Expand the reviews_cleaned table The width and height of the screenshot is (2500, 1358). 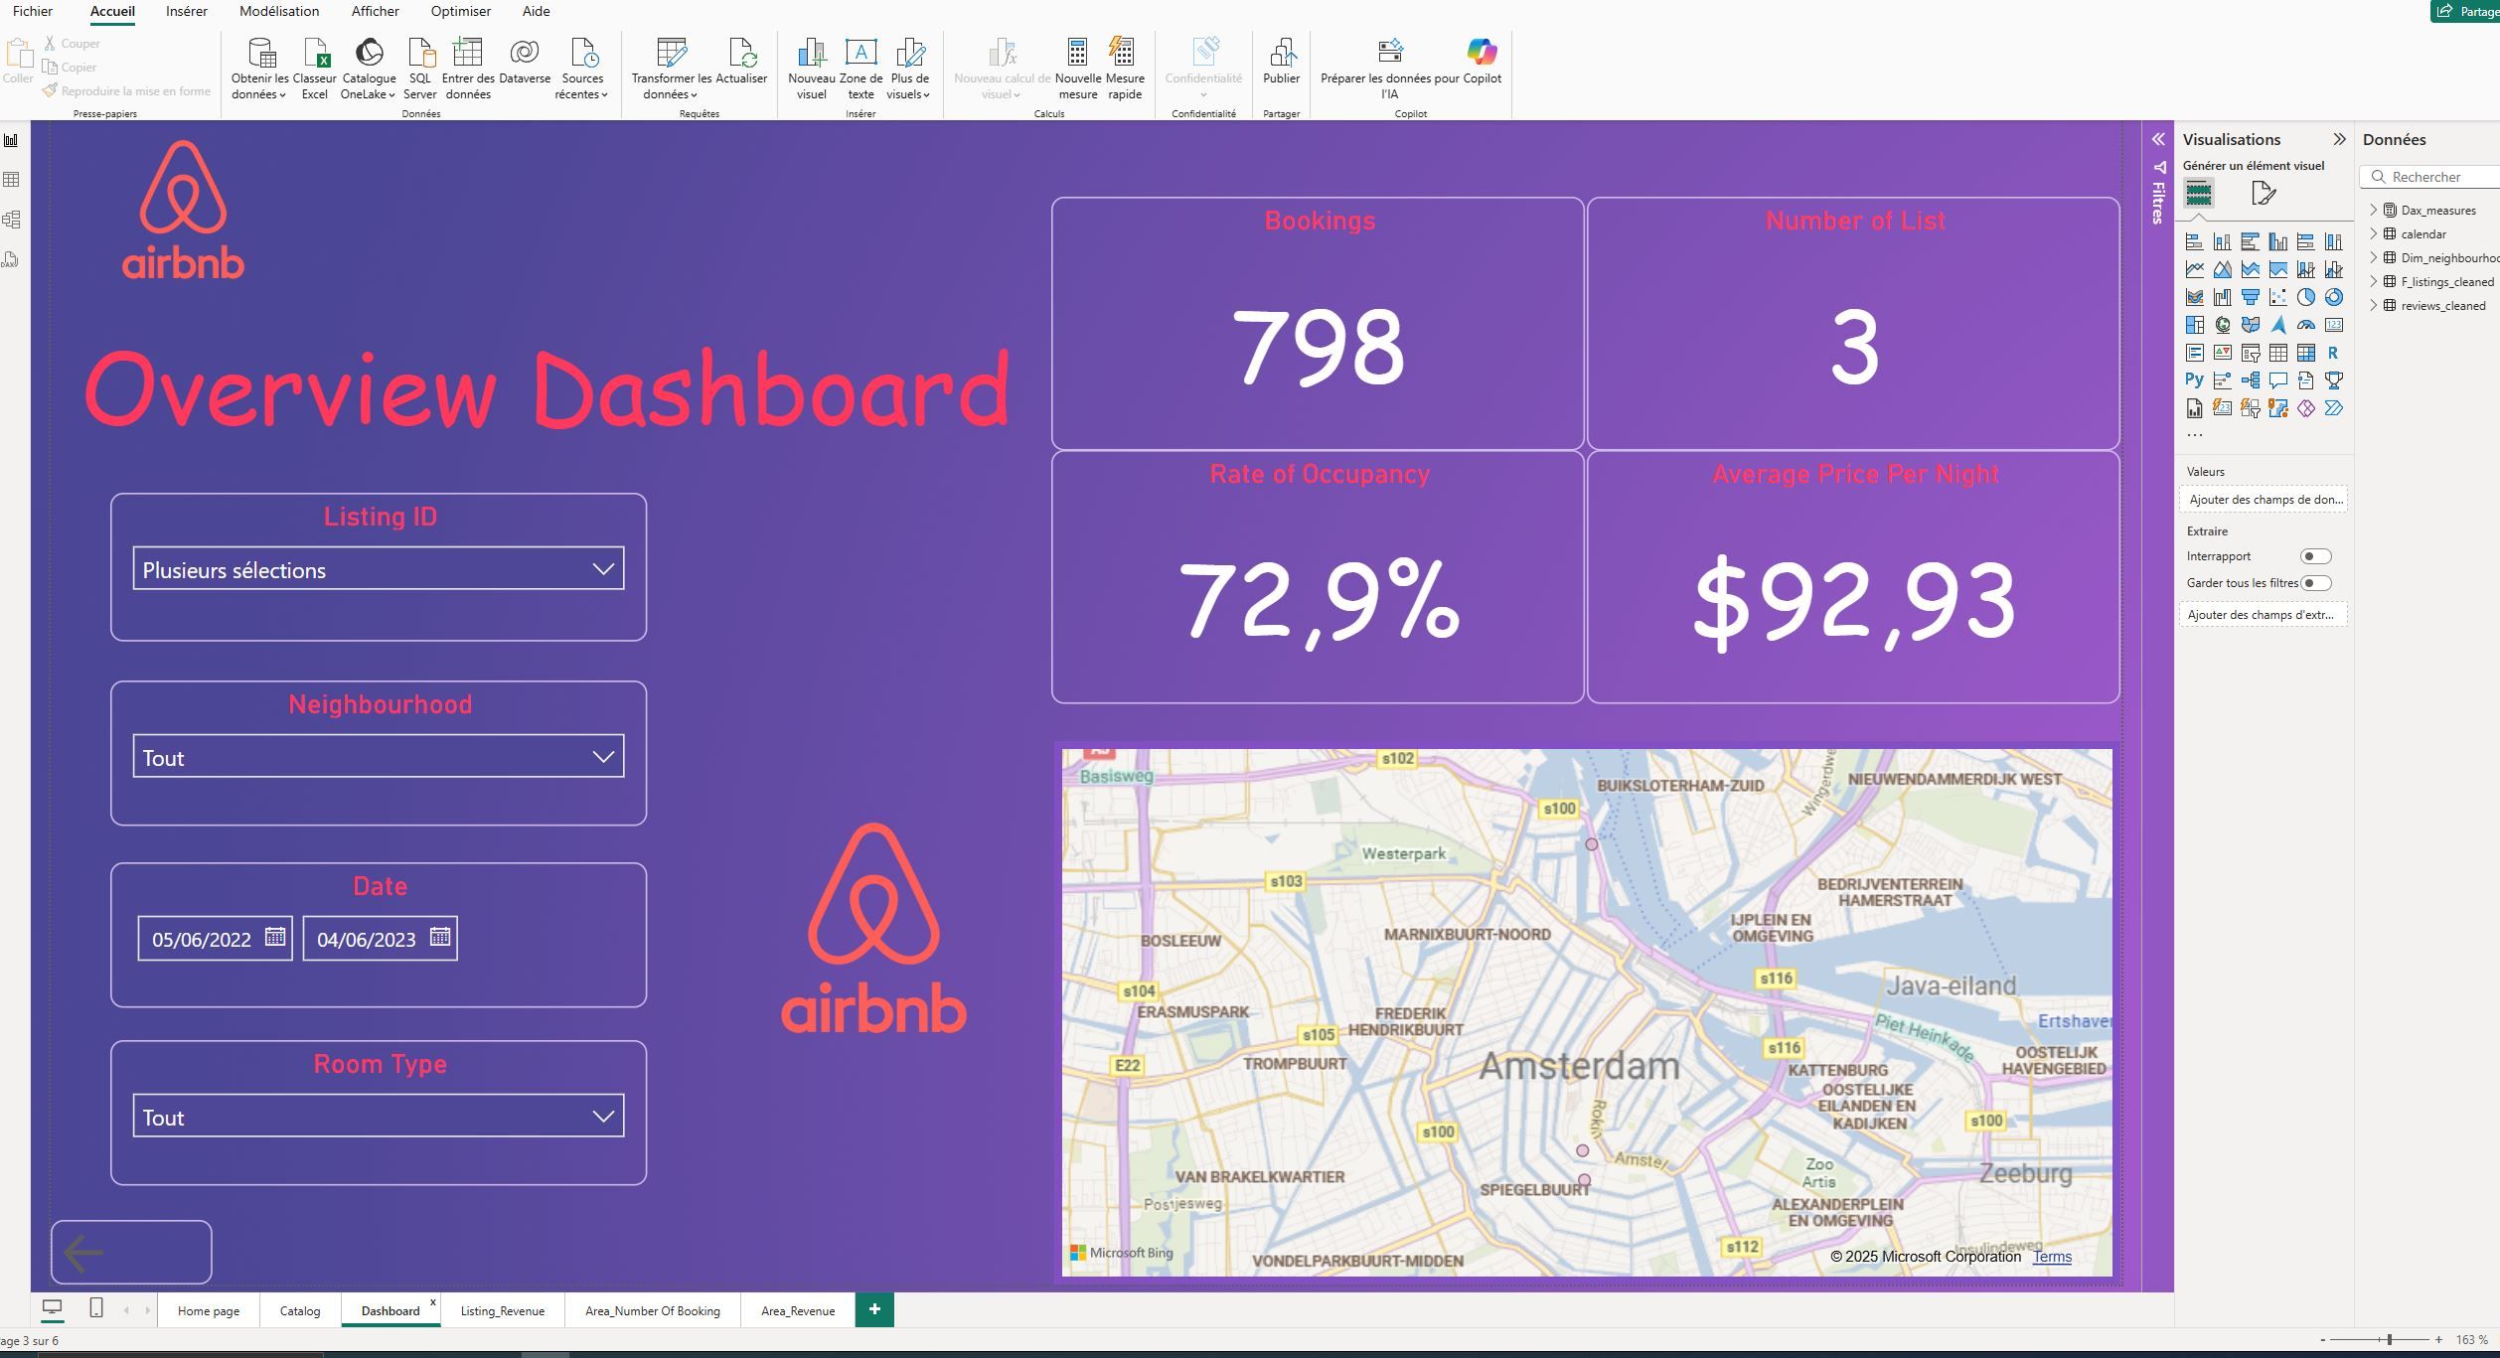[x=2374, y=305]
